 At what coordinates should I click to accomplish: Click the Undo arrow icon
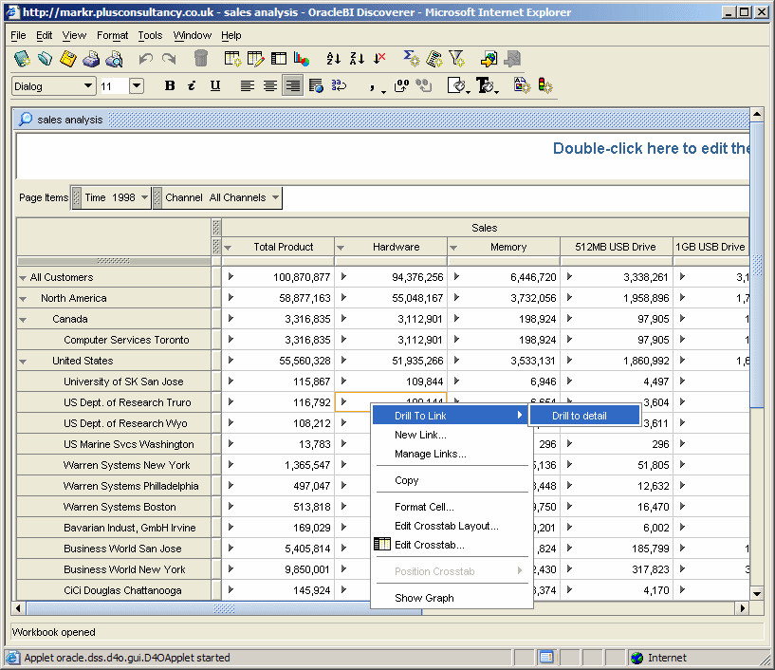pos(145,59)
